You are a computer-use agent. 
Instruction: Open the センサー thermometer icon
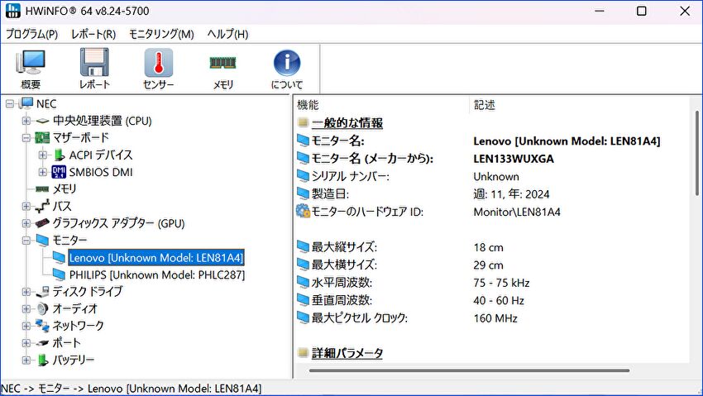pyautogui.click(x=158, y=62)
